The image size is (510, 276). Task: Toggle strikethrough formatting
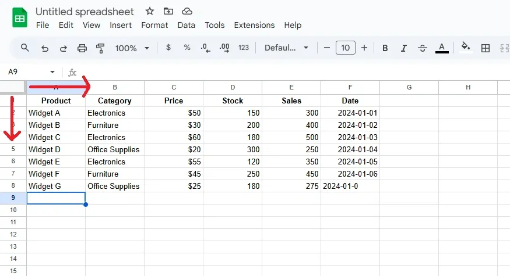[x=423, y=48]
